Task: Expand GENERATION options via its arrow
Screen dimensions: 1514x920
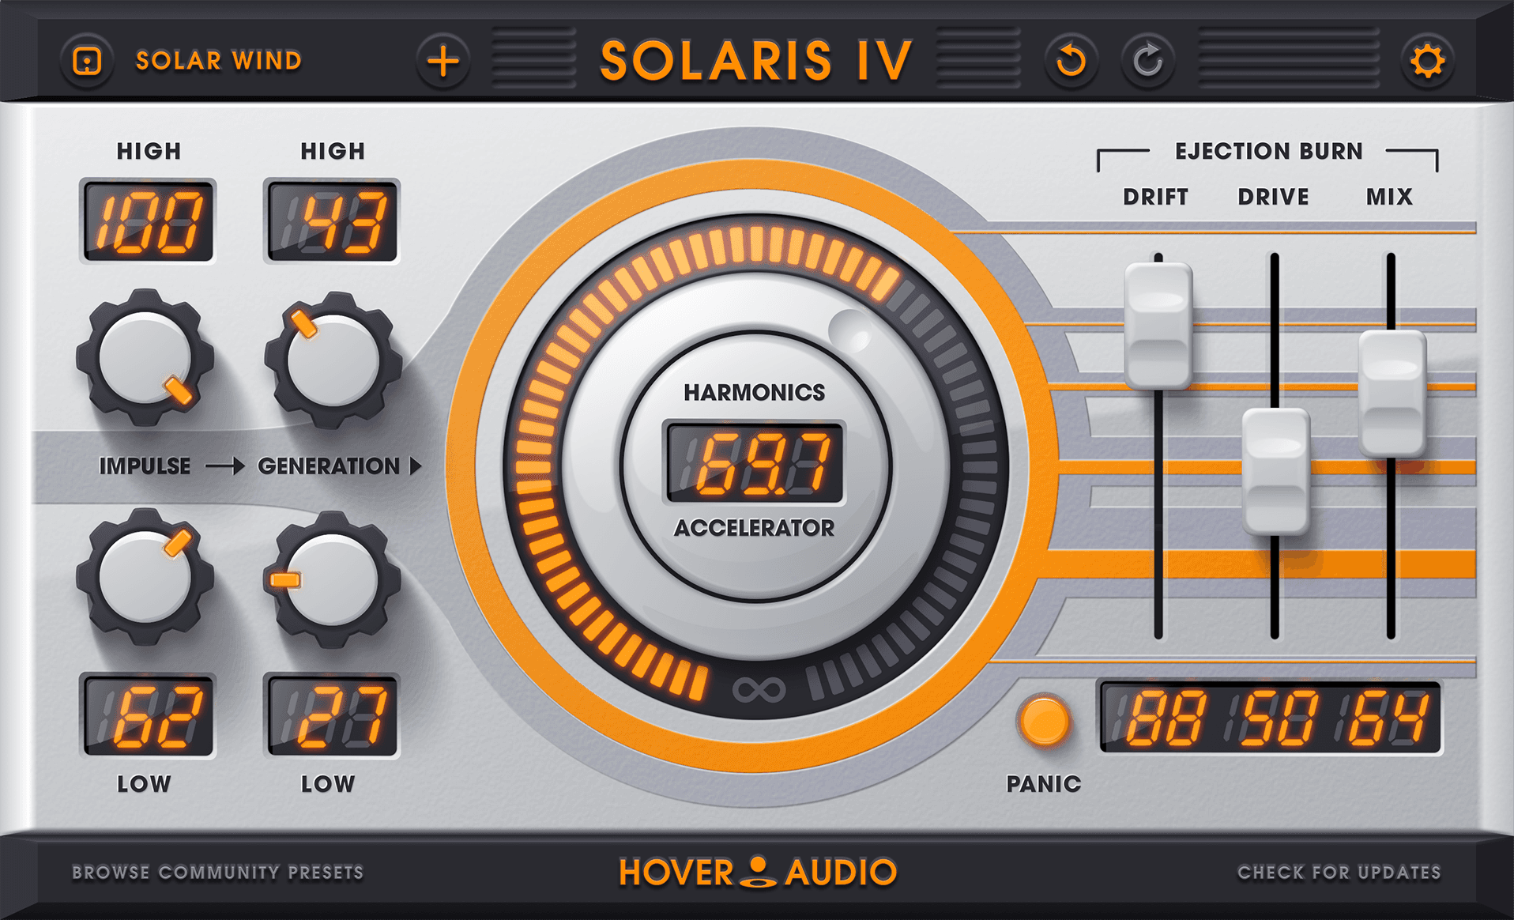Action: pyautogui.click(x=414, y=466)
